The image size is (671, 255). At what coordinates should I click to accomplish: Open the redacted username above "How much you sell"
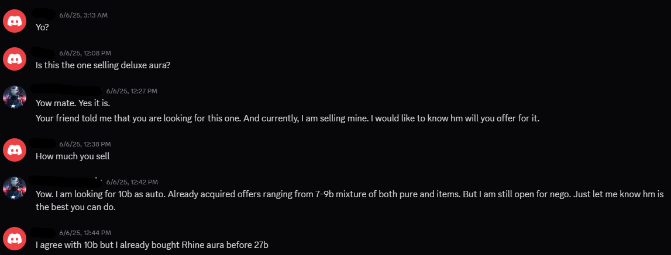tap(44, 143)
